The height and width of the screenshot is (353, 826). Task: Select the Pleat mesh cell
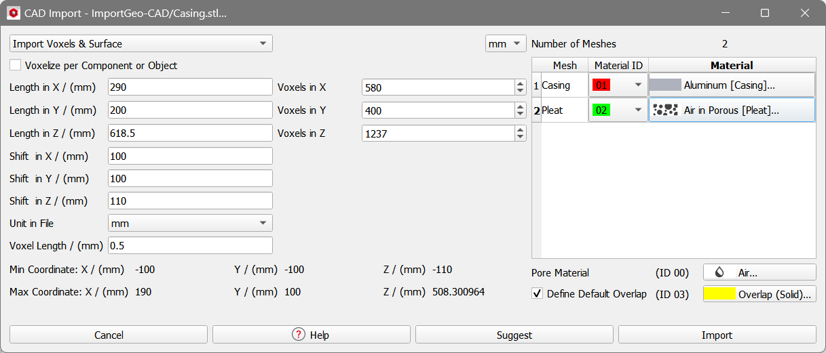564,110
